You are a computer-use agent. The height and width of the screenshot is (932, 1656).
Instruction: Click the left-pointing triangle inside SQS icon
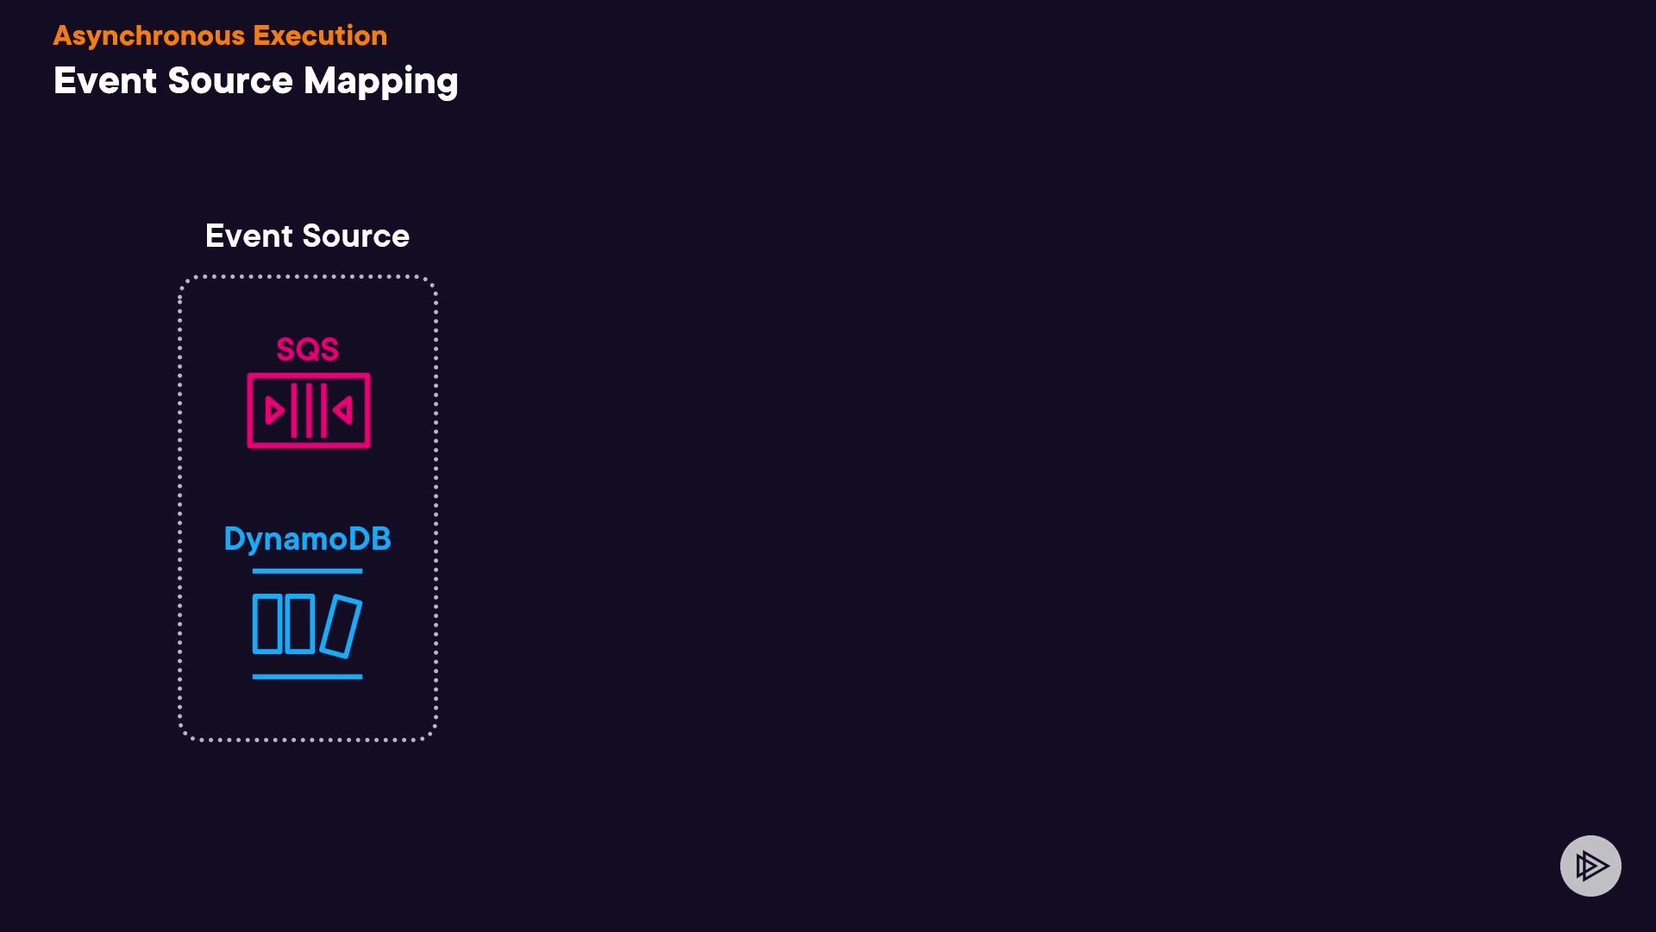coord(343,411)
